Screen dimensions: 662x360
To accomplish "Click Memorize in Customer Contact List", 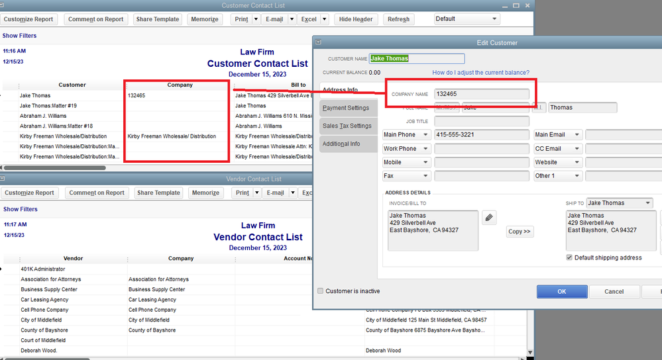I will pyautogui.click(x=205, y=19).
